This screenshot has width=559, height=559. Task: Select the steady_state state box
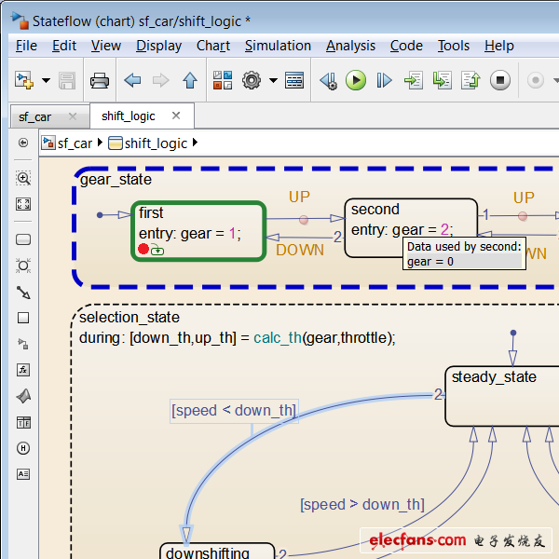[x=501, y=395]
